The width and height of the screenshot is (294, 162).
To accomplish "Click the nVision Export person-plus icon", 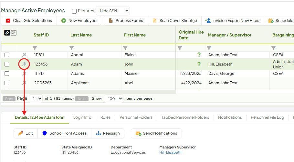I will pyautogui.click(x=208, y=21).
